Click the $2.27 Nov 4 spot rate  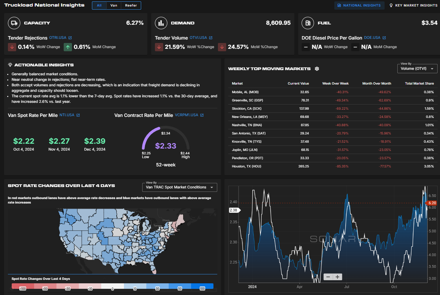[x=59, y=141]
